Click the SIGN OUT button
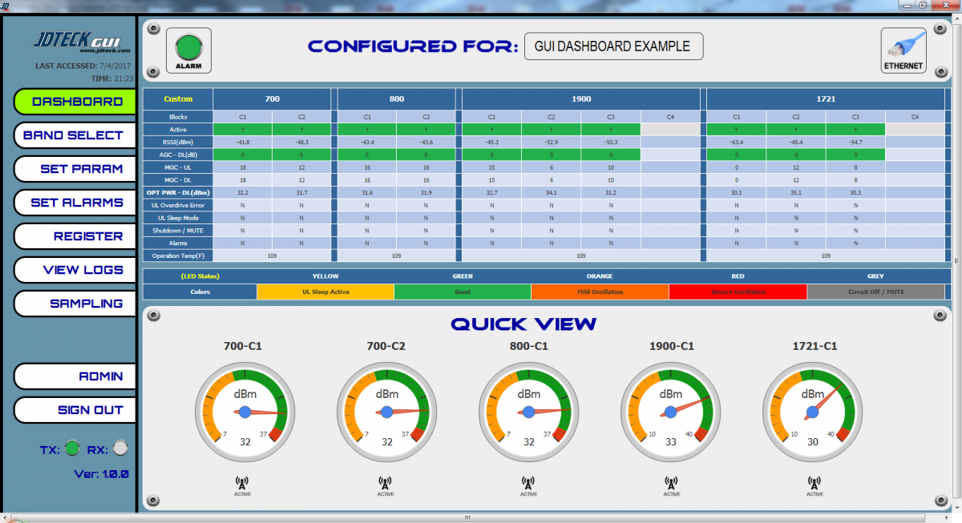The width and height of the screenshot is (962, 523). [x=75, y=410]
